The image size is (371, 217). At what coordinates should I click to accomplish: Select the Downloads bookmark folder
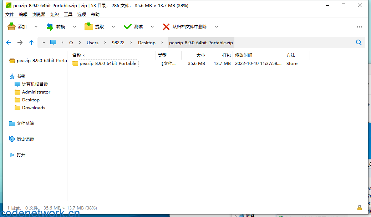tap(33, 107)
